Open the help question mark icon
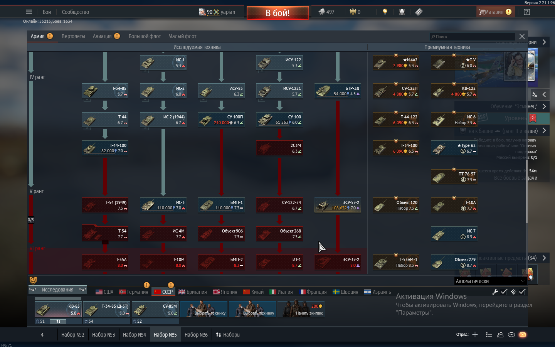This screenshot has width=555, height=347. click(x=527, y=12)
